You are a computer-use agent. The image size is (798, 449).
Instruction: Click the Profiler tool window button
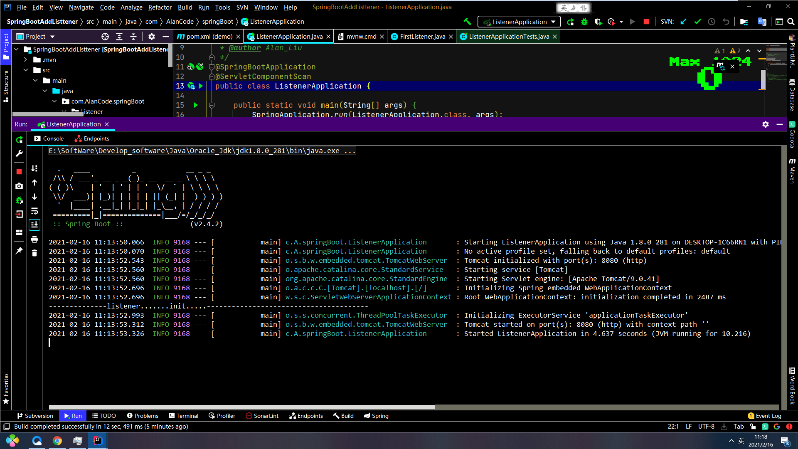tap(222, 416)
